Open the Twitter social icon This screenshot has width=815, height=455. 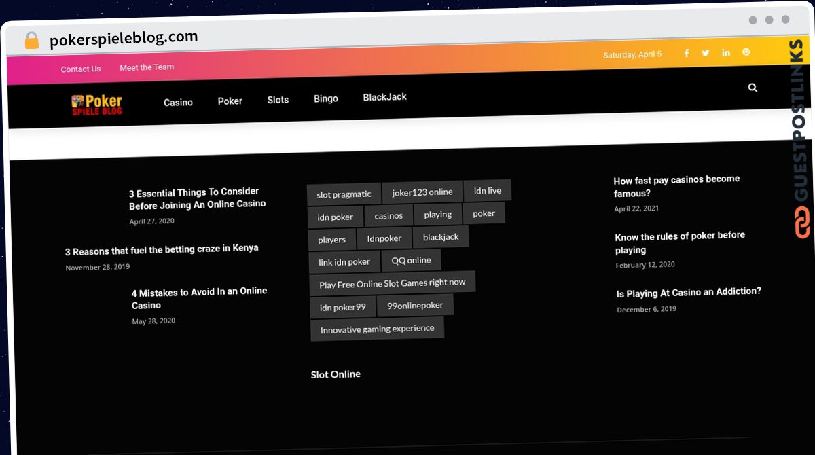point(706,53)
